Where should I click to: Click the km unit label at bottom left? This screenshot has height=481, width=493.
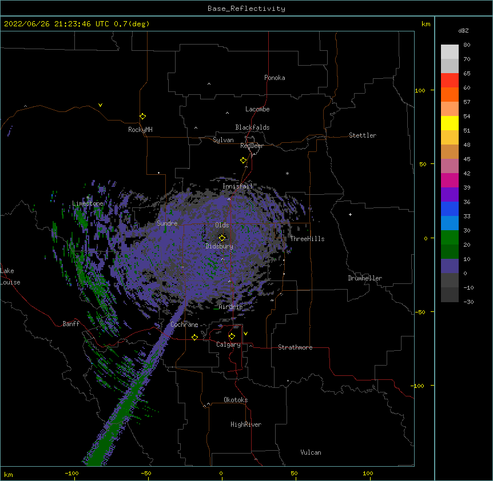(9, 475)
